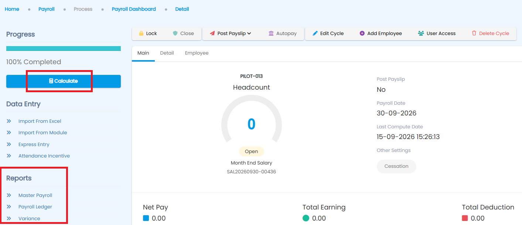Viewport: 522px width, 225px height.
Task: Click the calculator icon on Calculate button
Action: point(51,81)
